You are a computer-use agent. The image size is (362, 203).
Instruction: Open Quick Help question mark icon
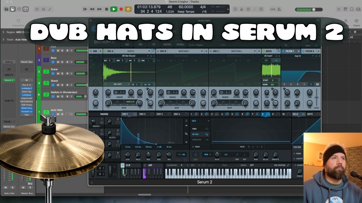[x=19, y=9]
